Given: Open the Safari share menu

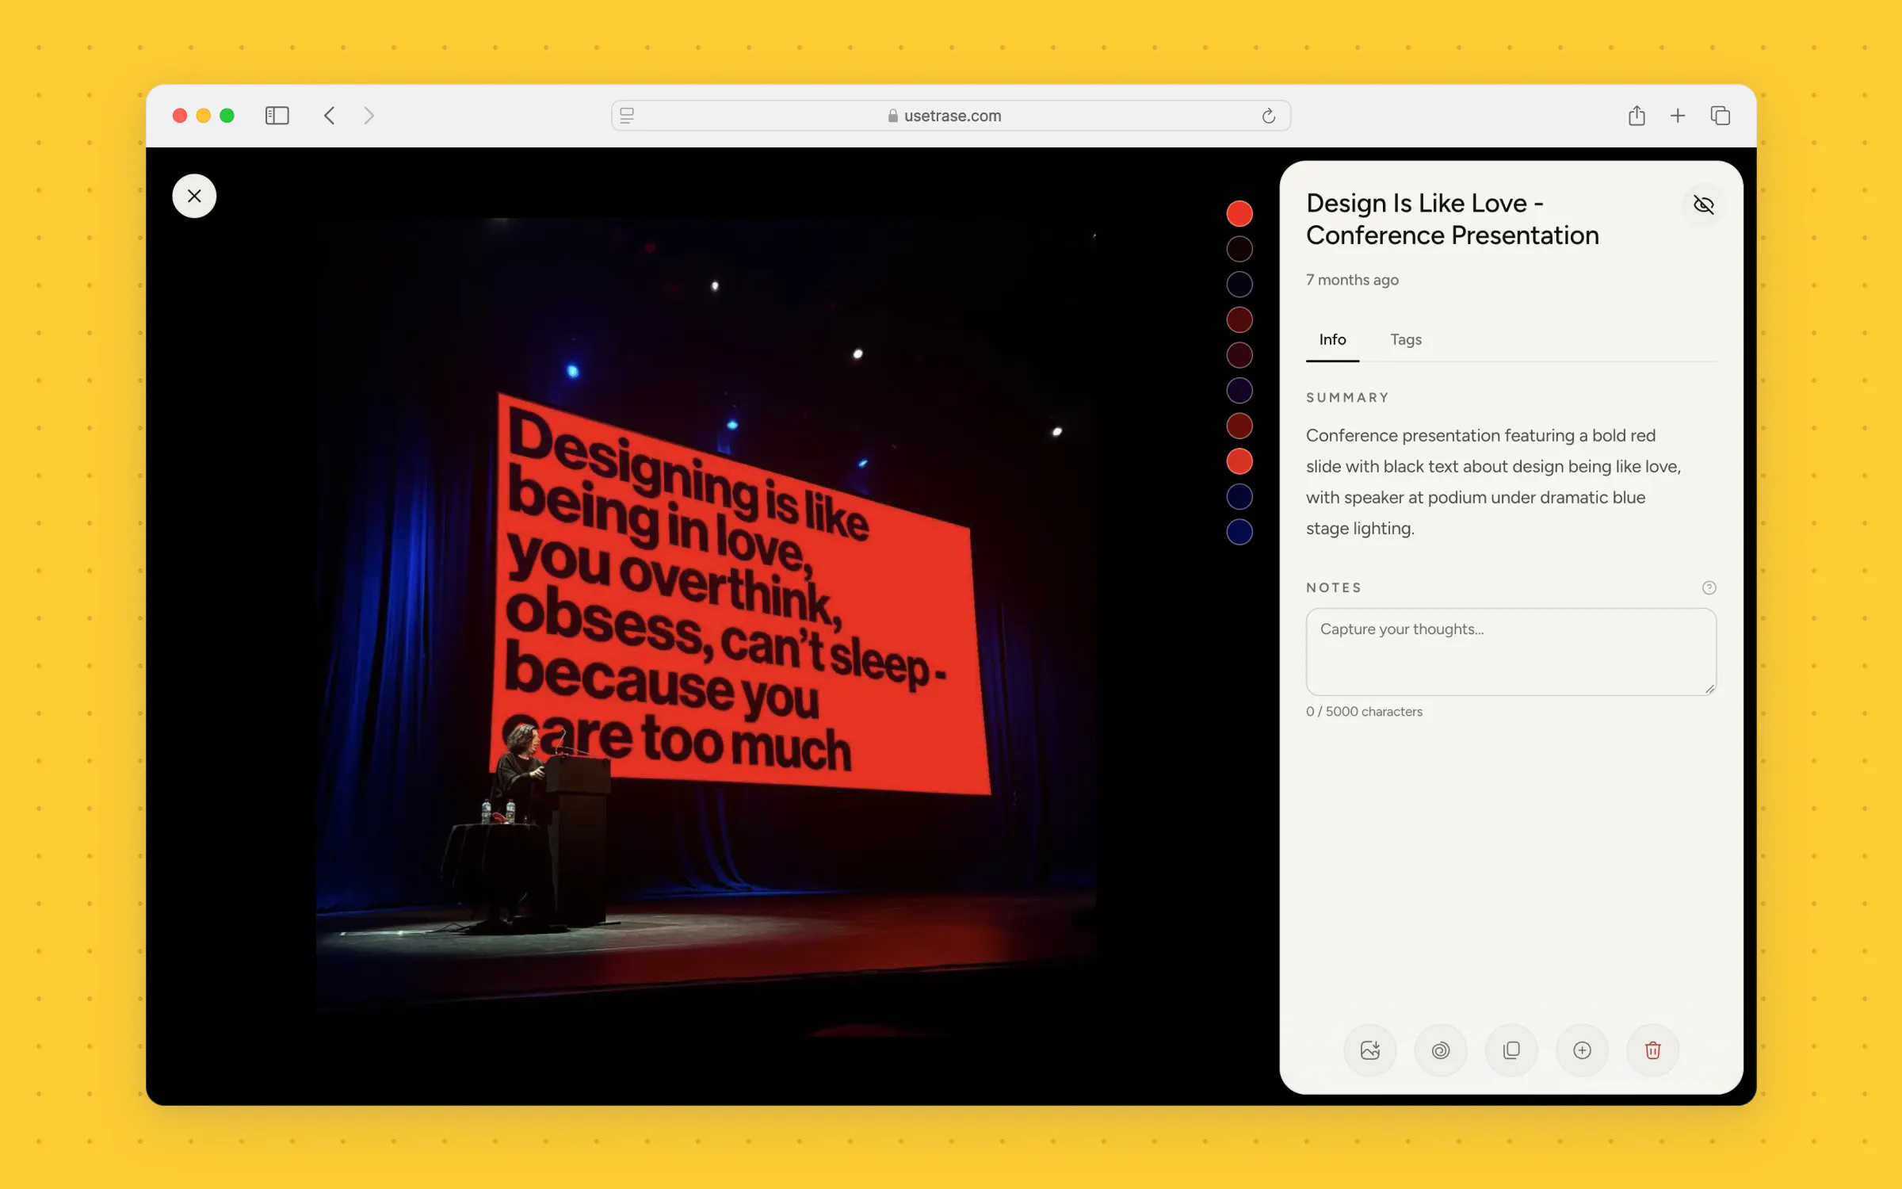Looking at the screenshot, I should point(1637,116).
